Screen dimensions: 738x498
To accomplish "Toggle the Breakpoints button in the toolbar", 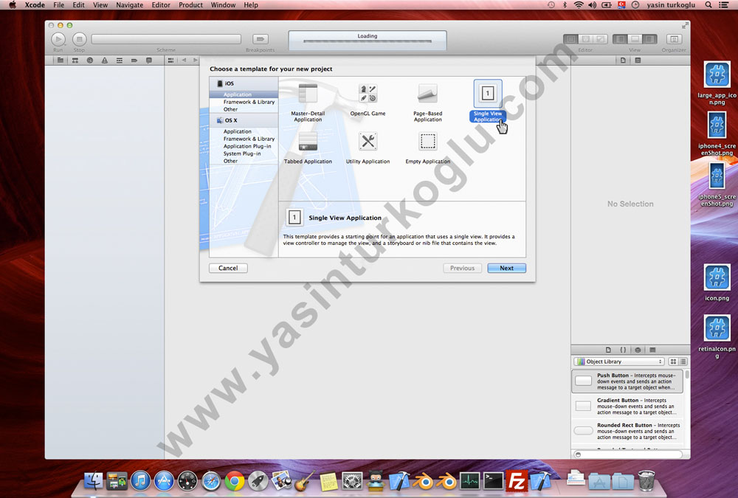I will click(260, 39).
